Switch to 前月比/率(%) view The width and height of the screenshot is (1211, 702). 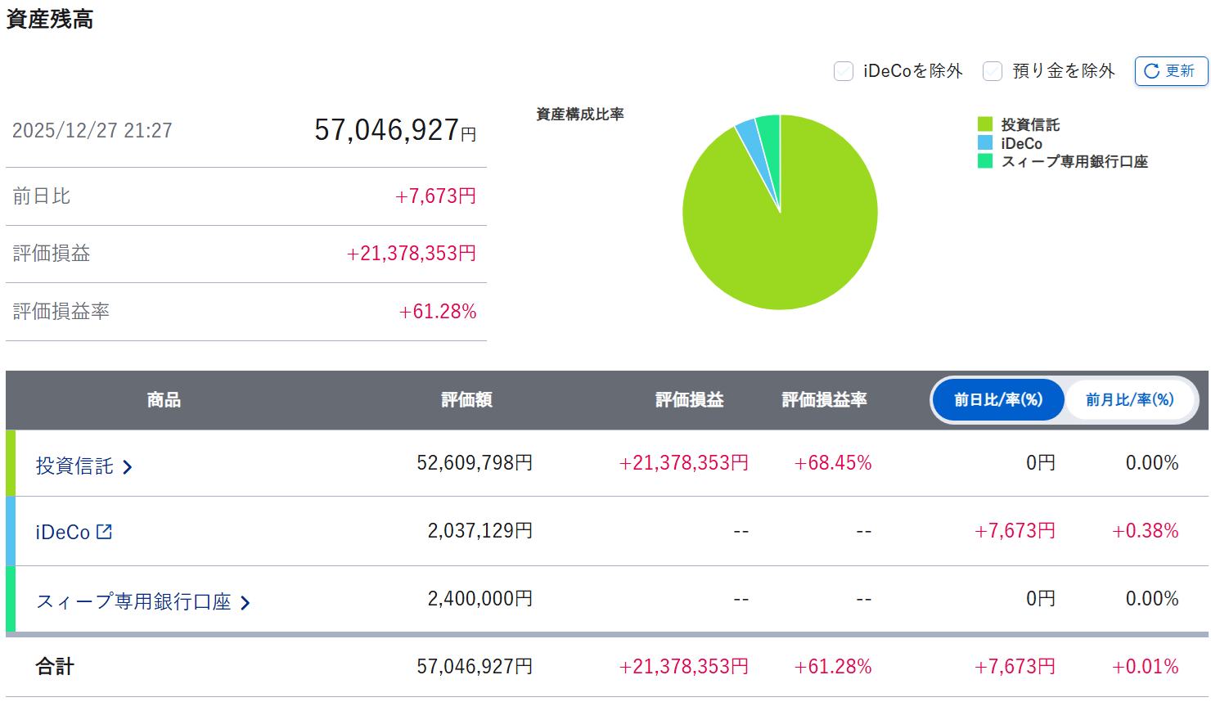coord(1129,400)
